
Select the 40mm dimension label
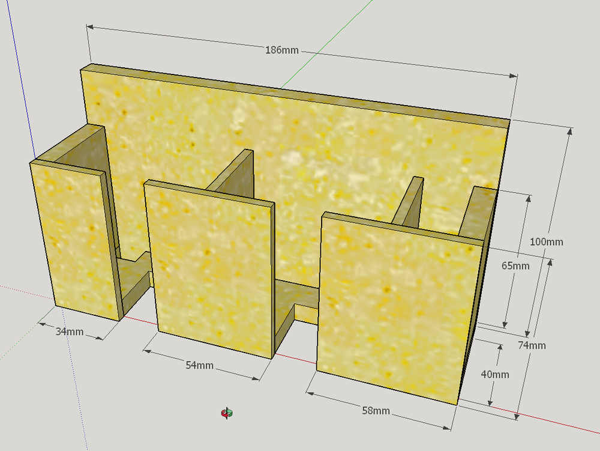[x=495, y=374]
